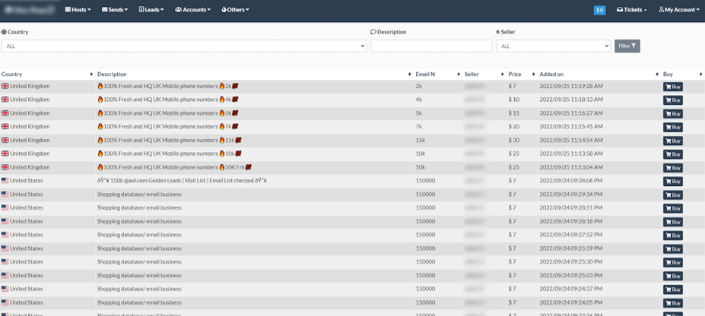Click Buy cart for the 150k aol.com leads row
The height and width of the screenshot is (316, 705).
coord(672,182)
